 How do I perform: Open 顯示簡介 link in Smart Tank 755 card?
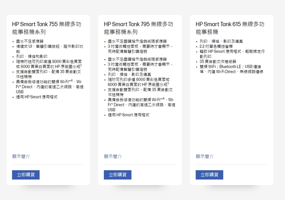click(x=21, y=157)
